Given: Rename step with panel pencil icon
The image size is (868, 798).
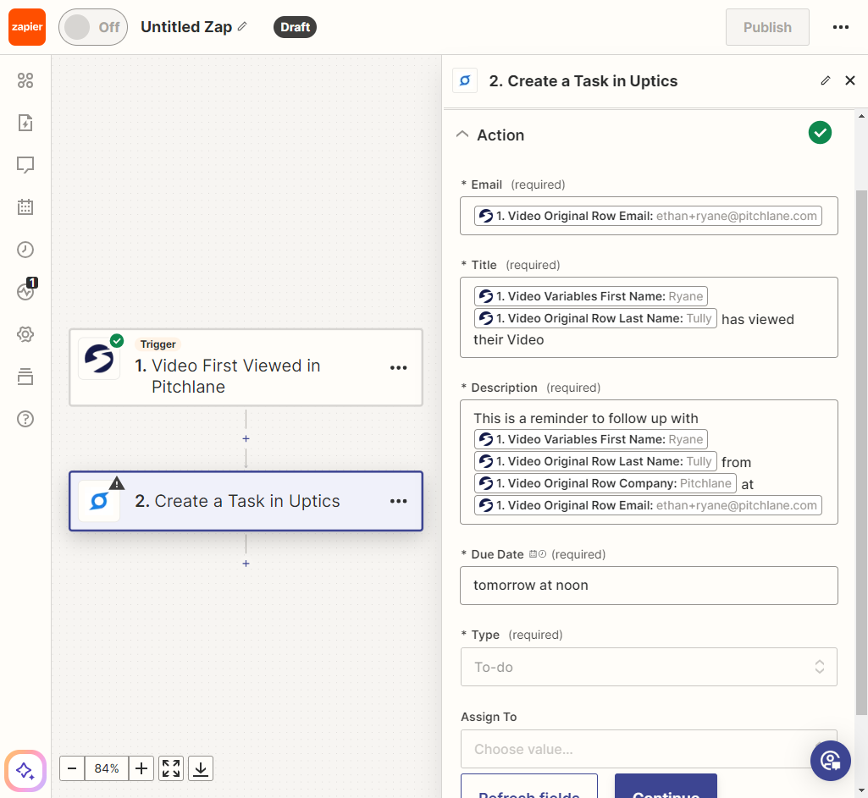Looking at the screenshot, I should click(x=826, y=80).
